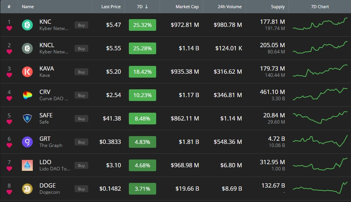The image size is (351, 202).
Task: Click the Buy button for KNCL
Action: [81, 48]
